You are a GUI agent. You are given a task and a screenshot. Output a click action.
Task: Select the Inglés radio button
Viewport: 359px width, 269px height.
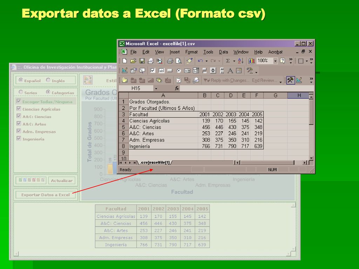coord(48,80)
